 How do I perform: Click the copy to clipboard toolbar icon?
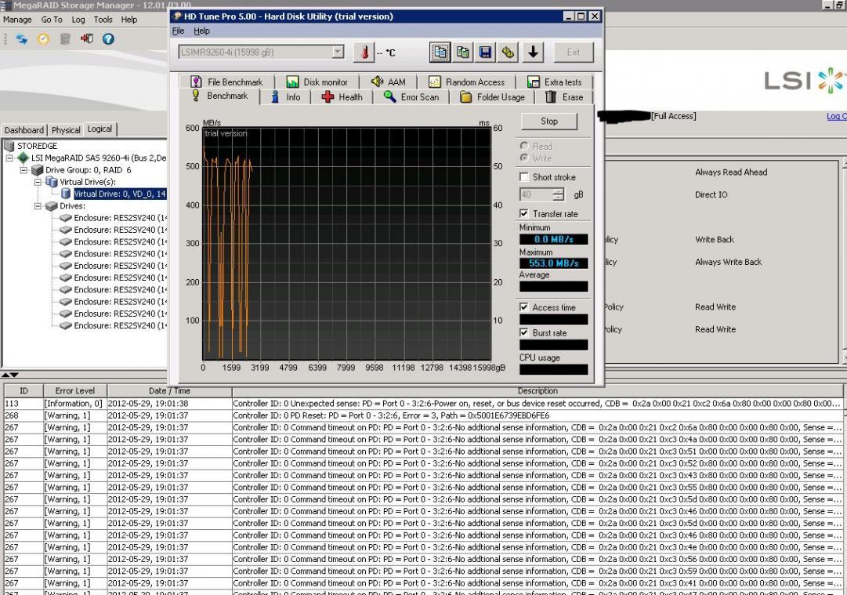click(x=441, y=53)
